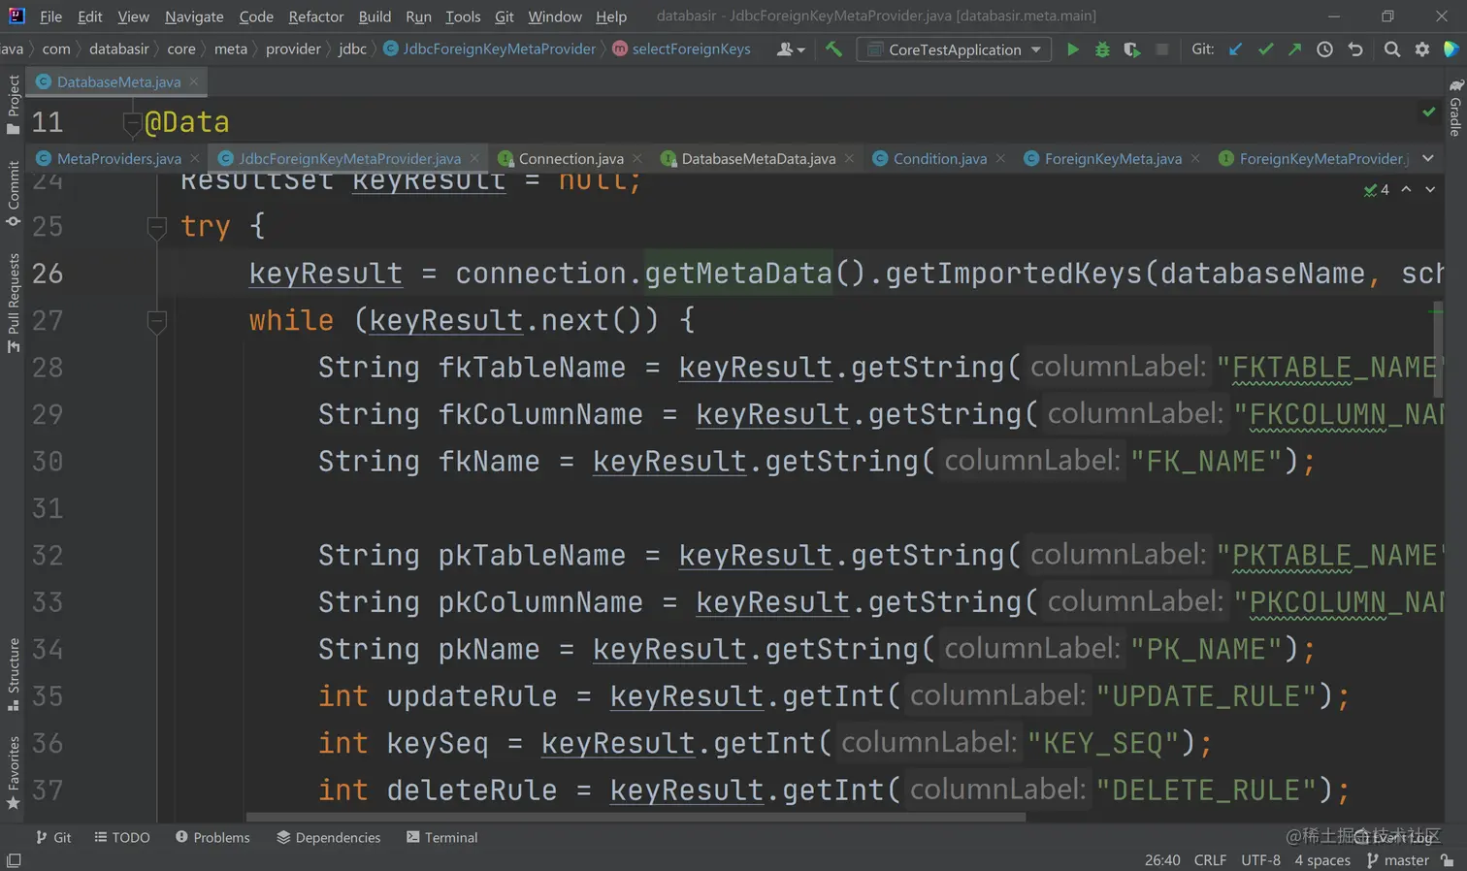1467x871 pixels.
Task: Show Git history with the clock icon
Action: point(1324,49)
